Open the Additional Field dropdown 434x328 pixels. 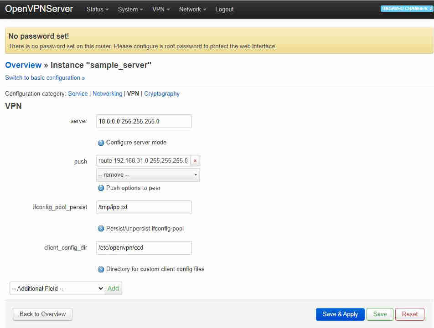(57, 288)
